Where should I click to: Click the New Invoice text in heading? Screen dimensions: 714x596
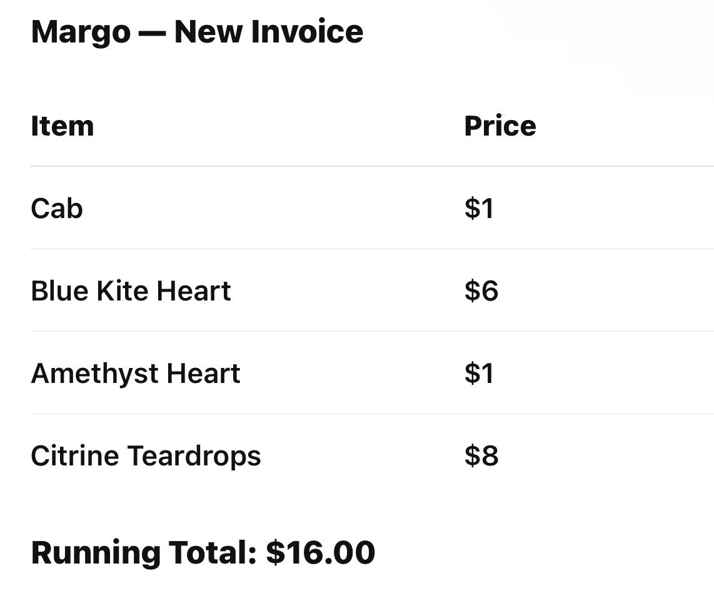tap(269, 31)
